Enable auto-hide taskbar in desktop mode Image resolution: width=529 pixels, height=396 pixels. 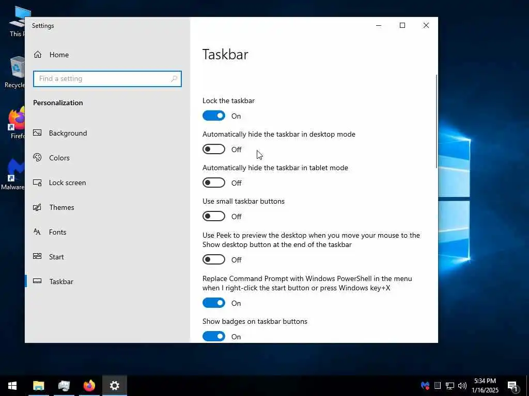[x=213, y=149]
